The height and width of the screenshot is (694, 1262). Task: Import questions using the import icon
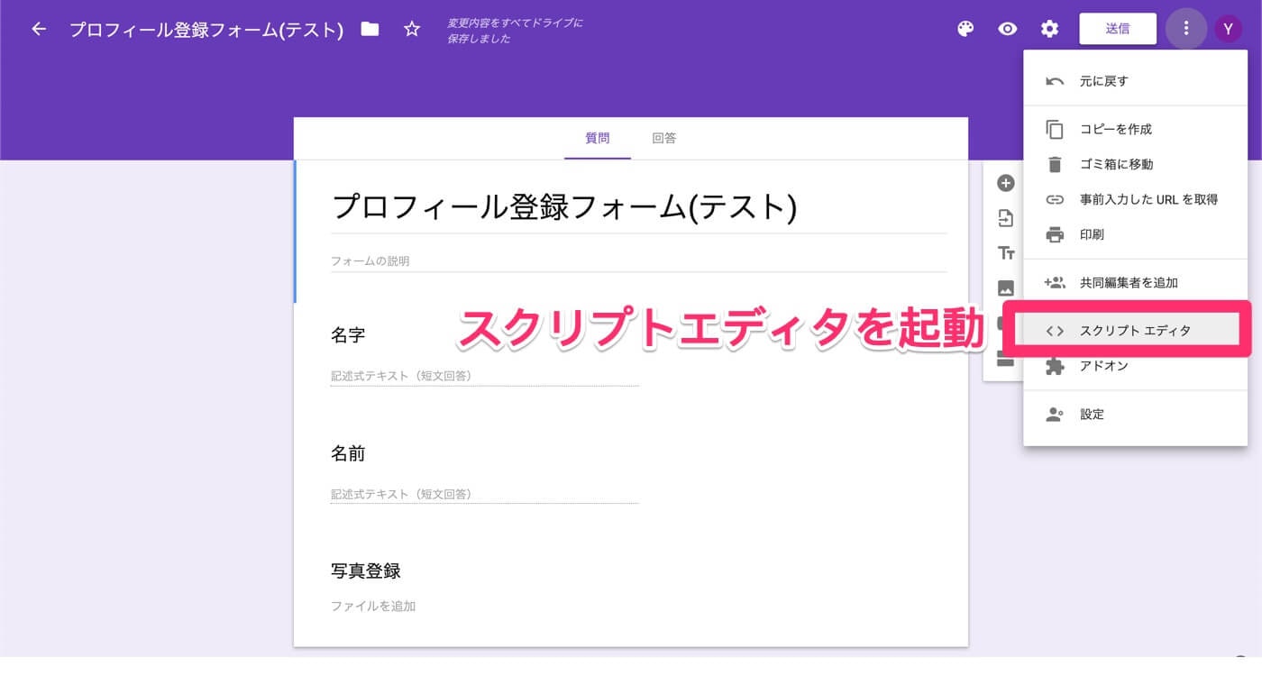(1004, 217)
